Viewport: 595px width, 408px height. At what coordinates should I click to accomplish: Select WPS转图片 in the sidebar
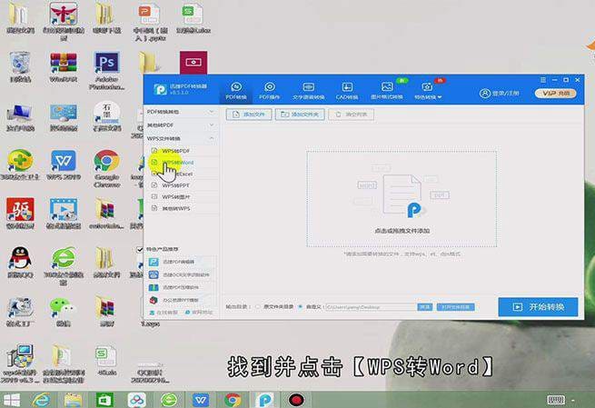point(175,197)
